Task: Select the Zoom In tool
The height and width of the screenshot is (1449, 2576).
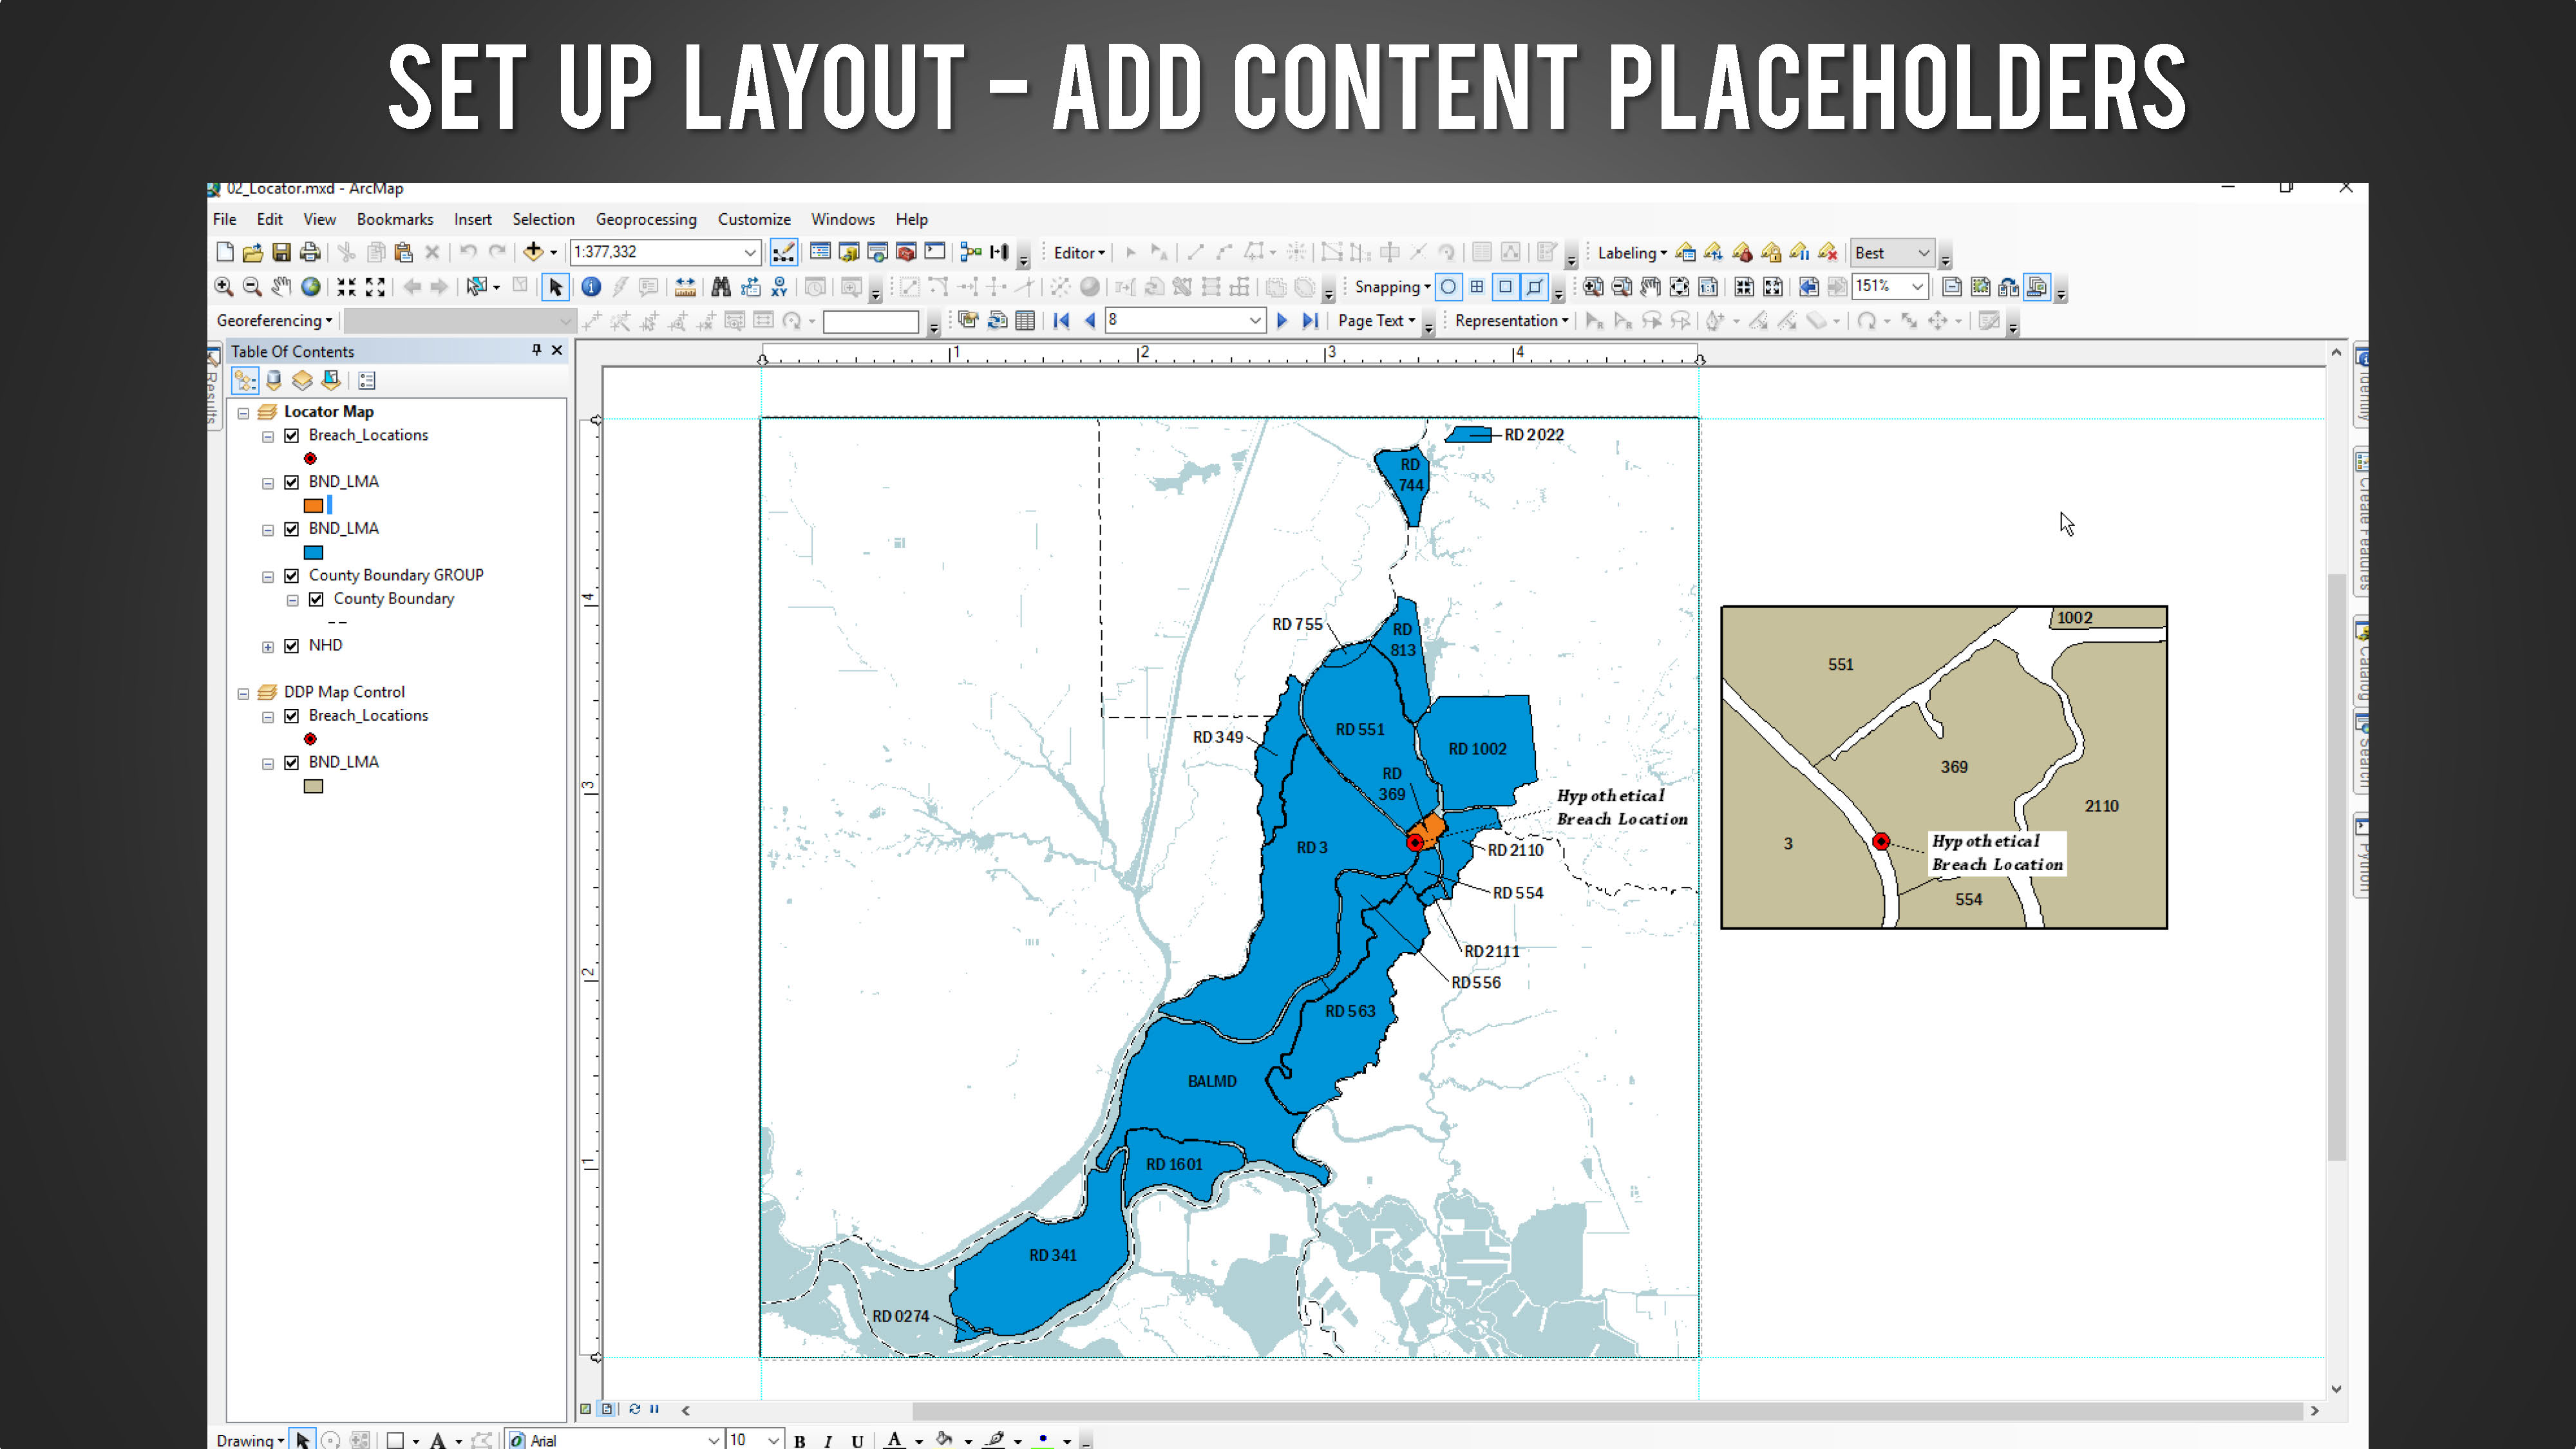Action: [x=224, y=287]
